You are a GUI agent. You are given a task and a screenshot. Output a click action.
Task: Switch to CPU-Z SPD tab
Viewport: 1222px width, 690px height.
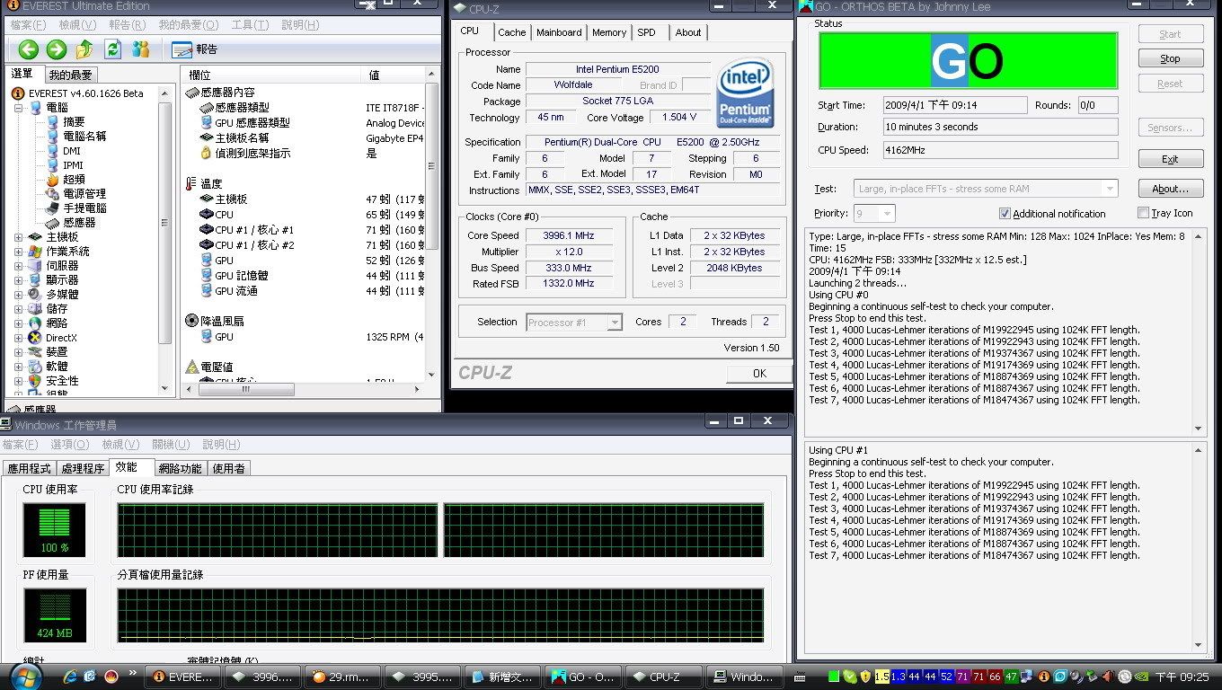[647, 32]
